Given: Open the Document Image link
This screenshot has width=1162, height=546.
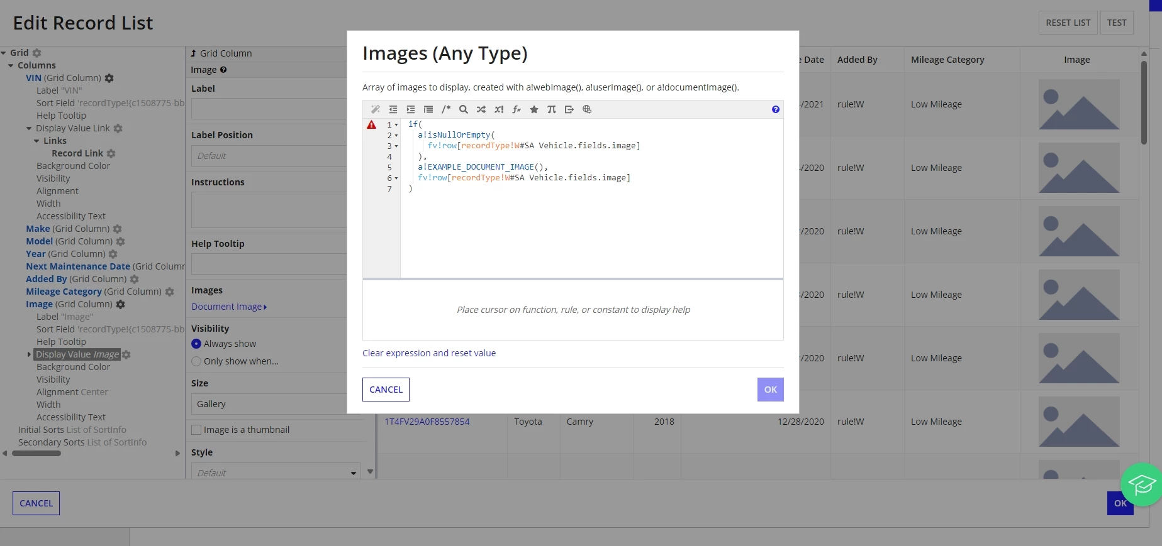Looking at the screenshot, I should (x=229, y=307).
